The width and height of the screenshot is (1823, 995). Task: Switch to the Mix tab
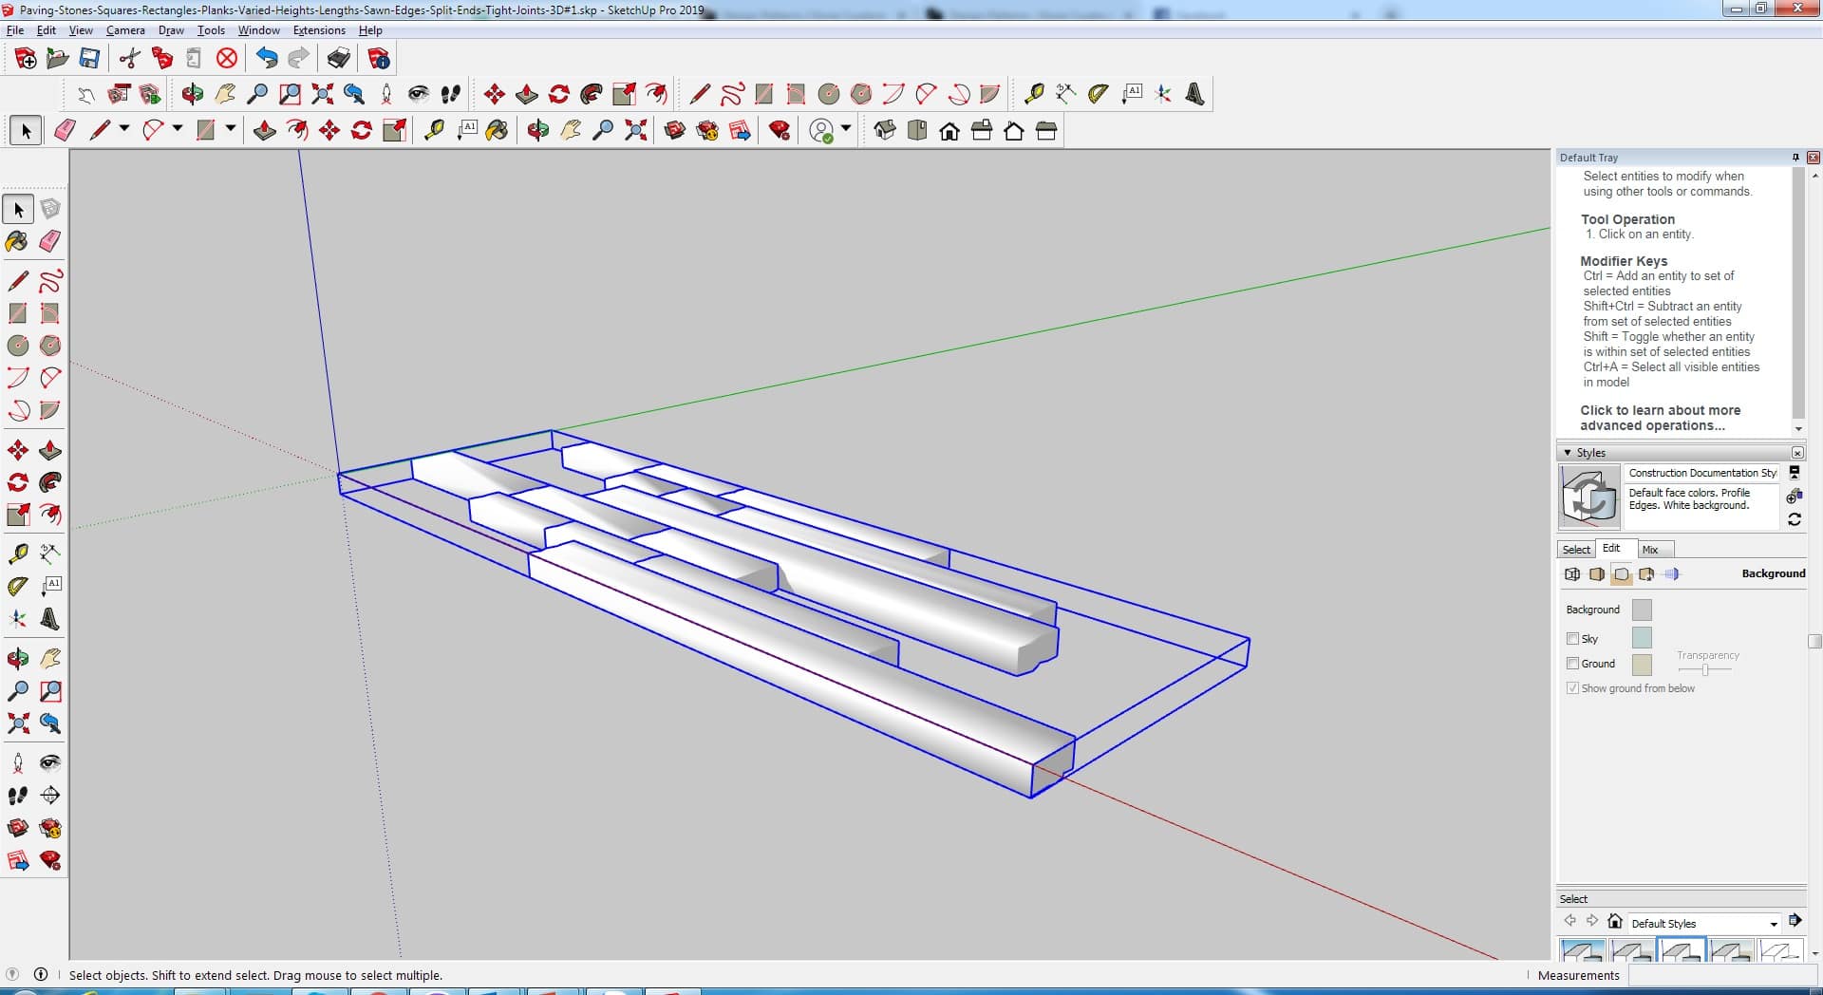click(x=1650, y=550)
